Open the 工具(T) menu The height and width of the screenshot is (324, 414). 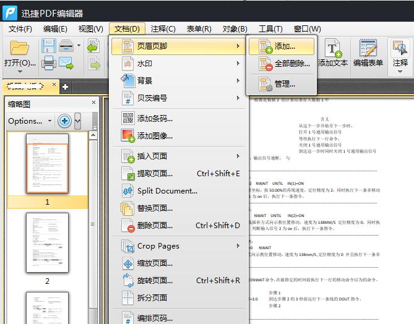270,28
